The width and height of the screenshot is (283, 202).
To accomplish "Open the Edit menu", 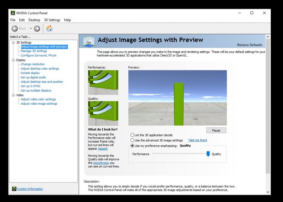I will (22, 20).
